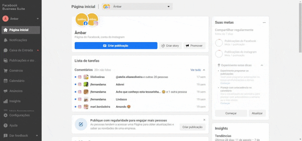
Task: Click Publicações do Instagram progress circle
Action: 219,54
